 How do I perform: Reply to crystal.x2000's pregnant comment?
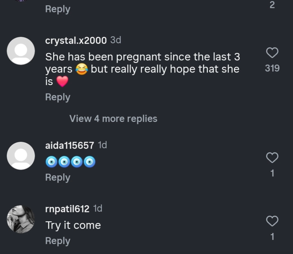click(58, 97)
